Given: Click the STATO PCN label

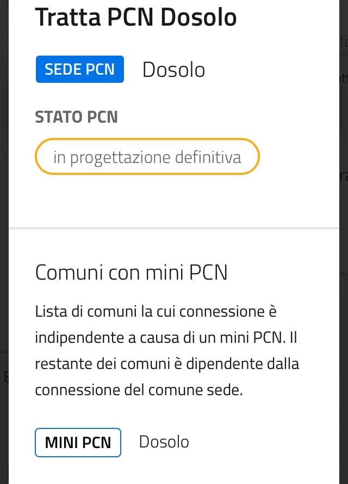Looking at the screenshot, I should (76, 117).
